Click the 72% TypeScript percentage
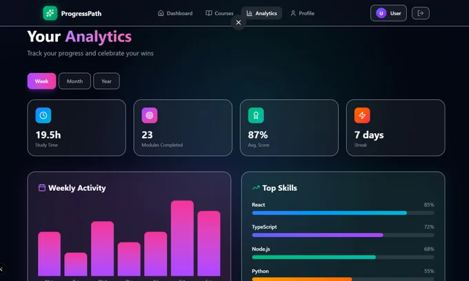469x281 pixels. click(429, 227)
